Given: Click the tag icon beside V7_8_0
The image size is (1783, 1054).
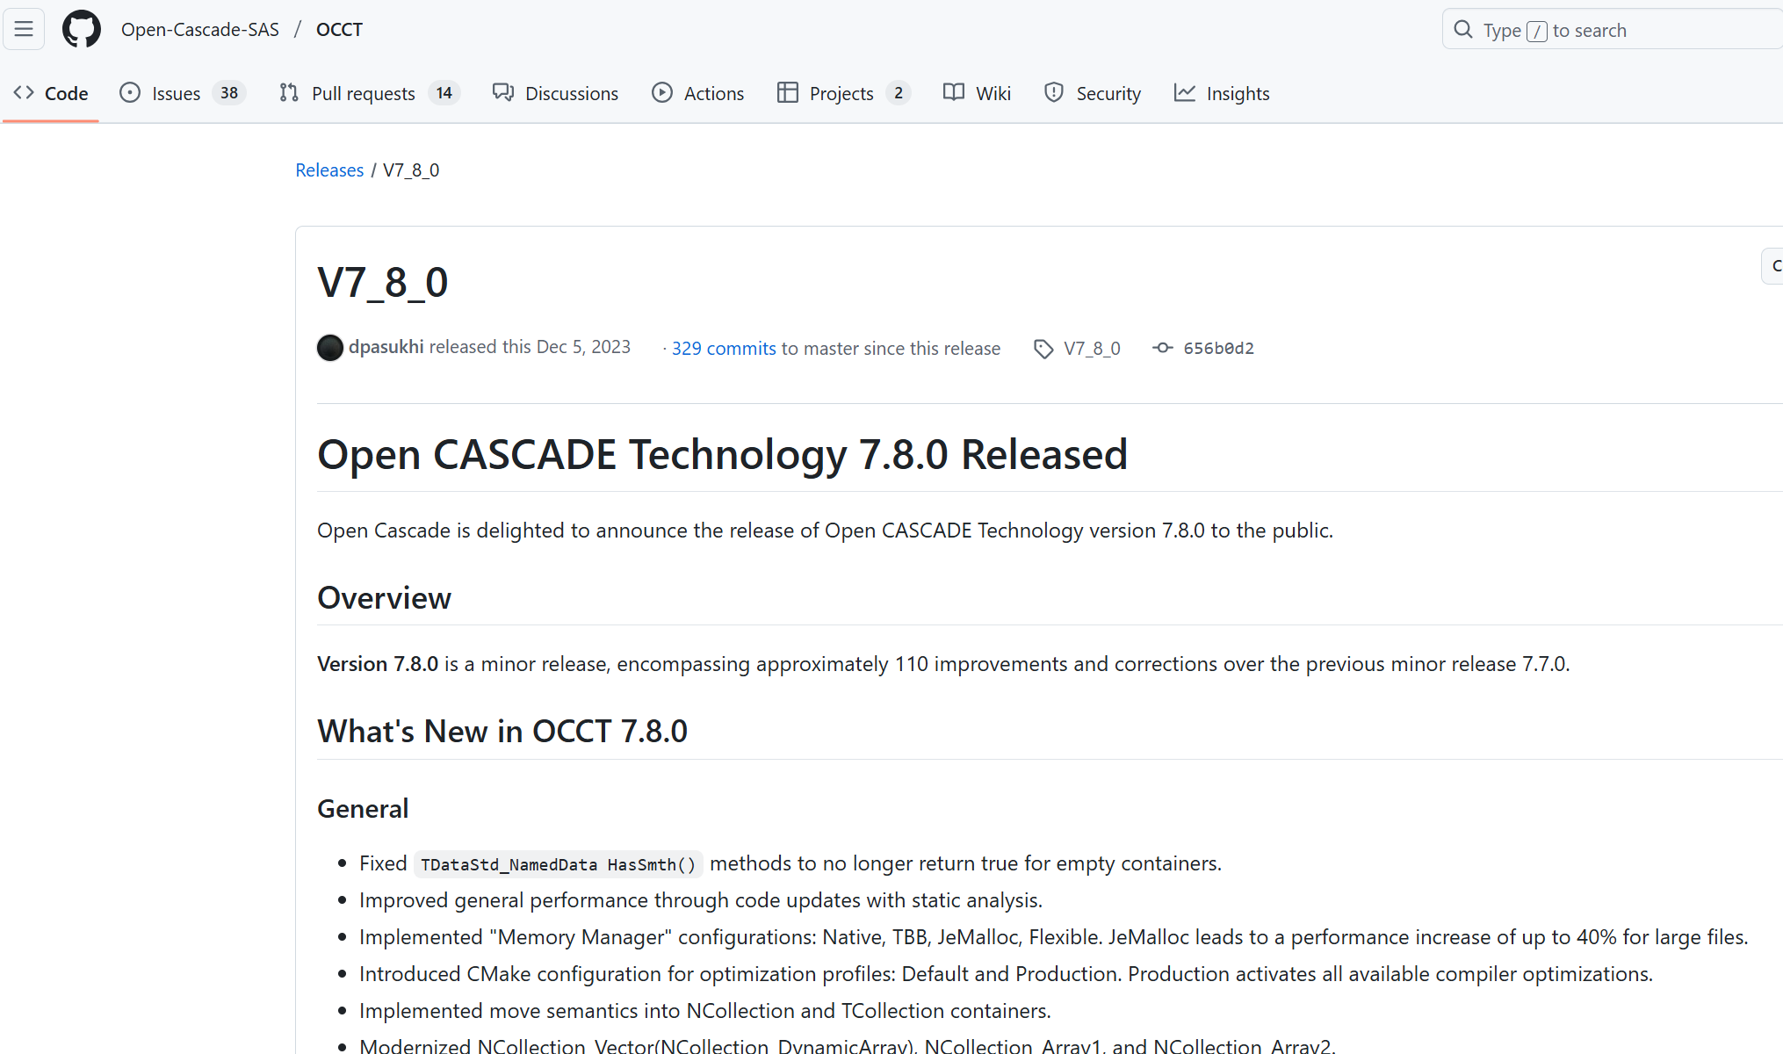Looking at the screenshot, I should 1043,349.
